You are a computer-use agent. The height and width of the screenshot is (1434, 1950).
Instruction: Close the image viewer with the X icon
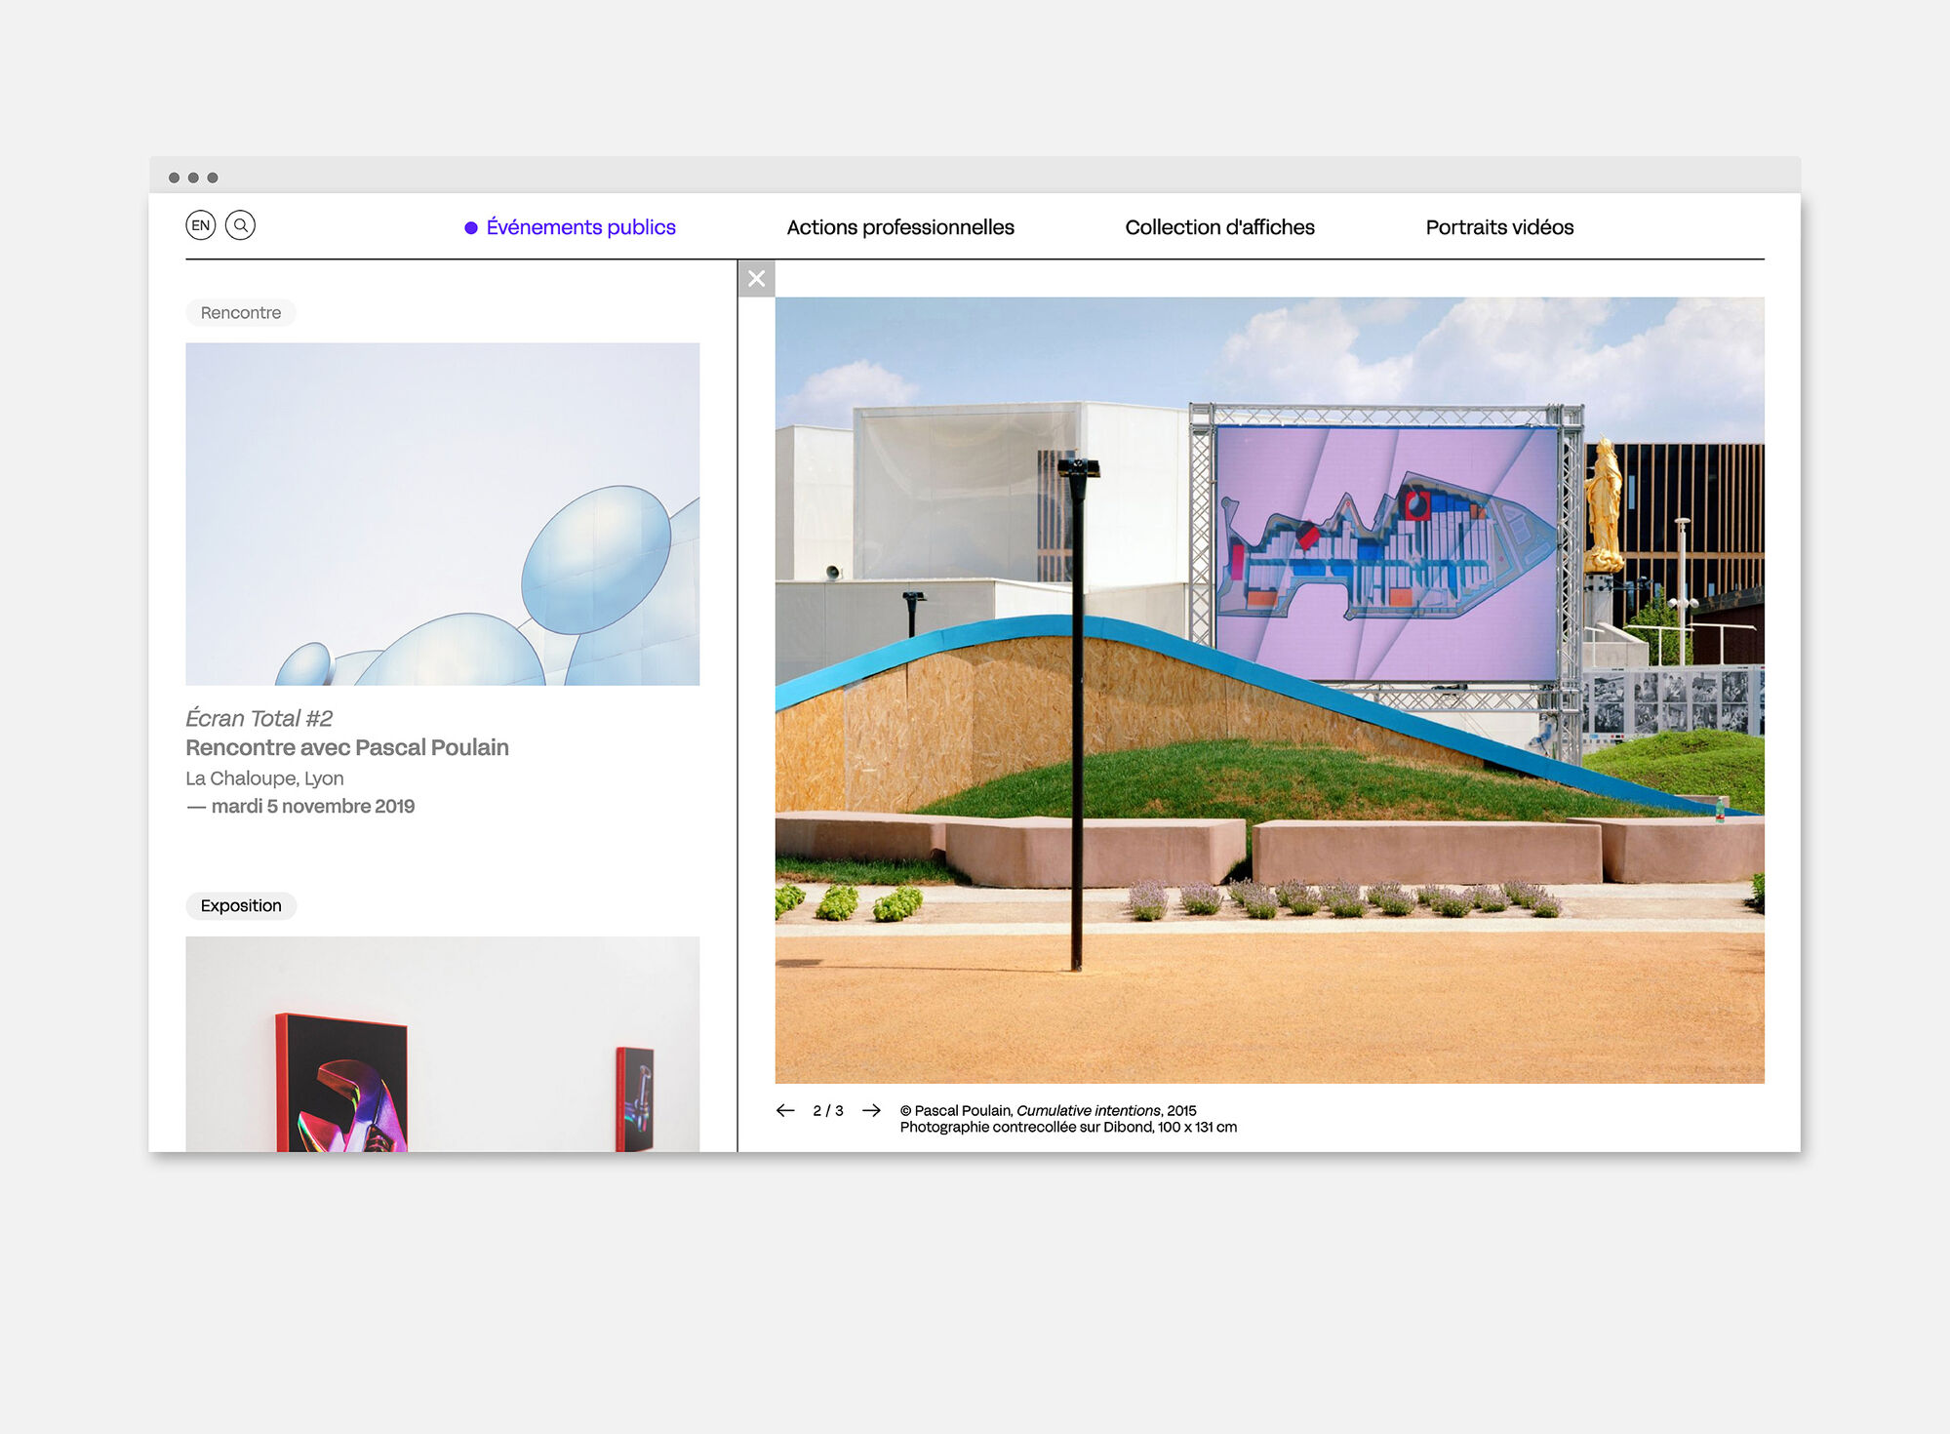(x=756, y=278)
